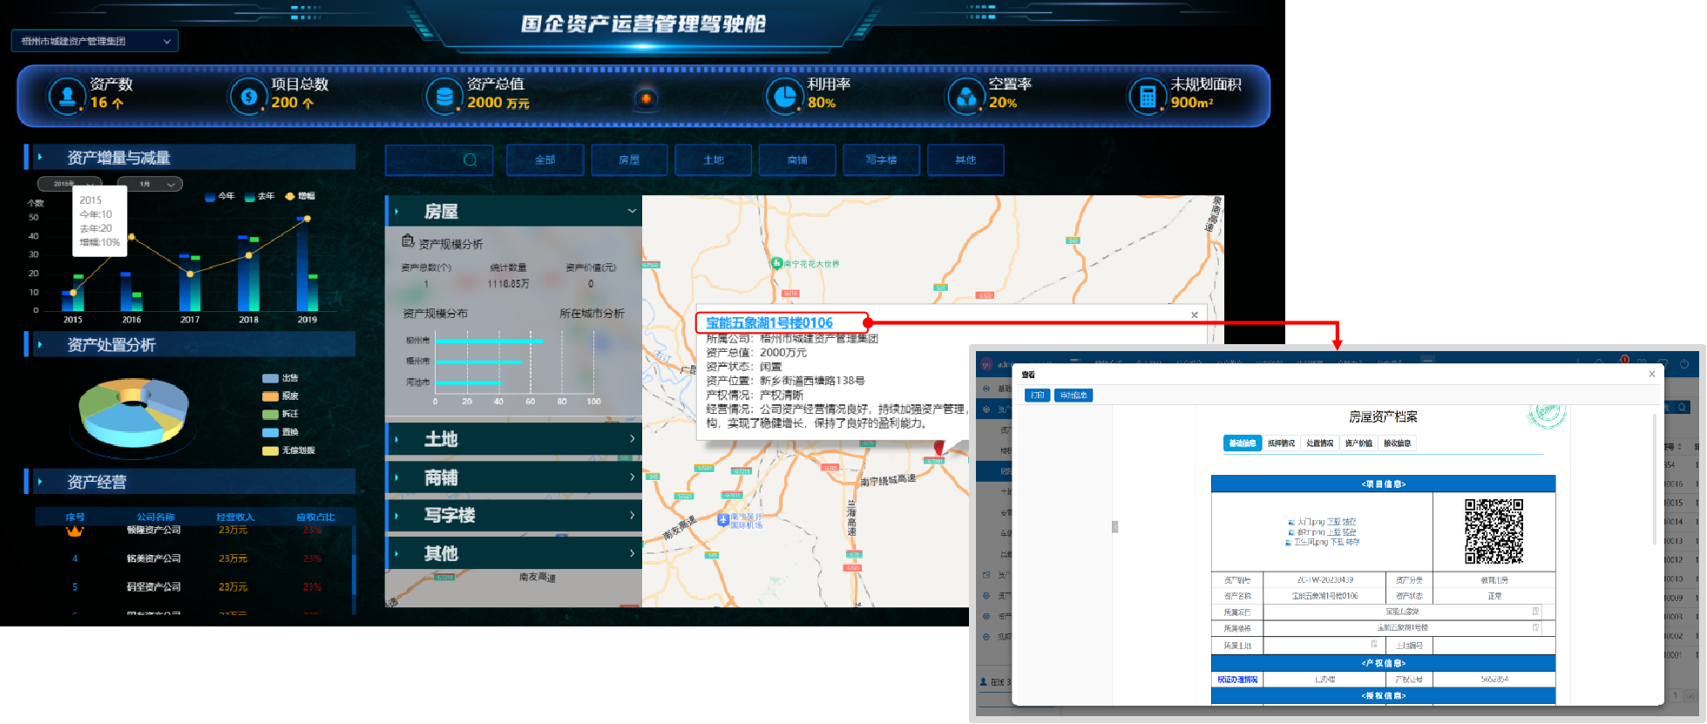Click the red location pin on the map
This screenshot has height=724, width=1707.
click(938, 450)
